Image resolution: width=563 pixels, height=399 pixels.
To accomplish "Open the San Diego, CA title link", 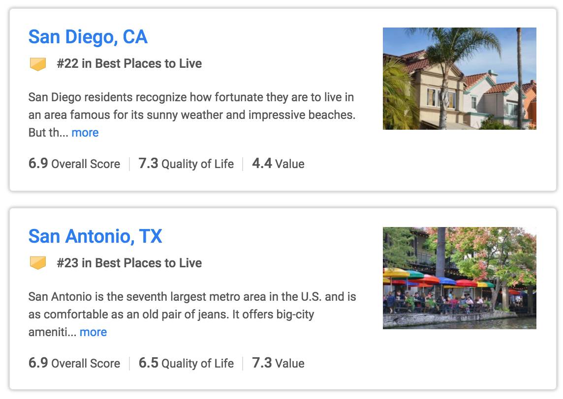I will (88, 37).
